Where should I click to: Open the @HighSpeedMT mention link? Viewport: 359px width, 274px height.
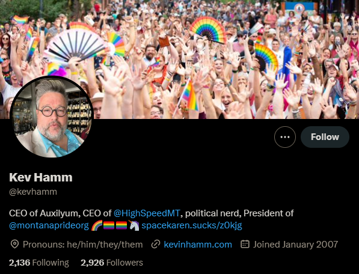pos(147,213)
